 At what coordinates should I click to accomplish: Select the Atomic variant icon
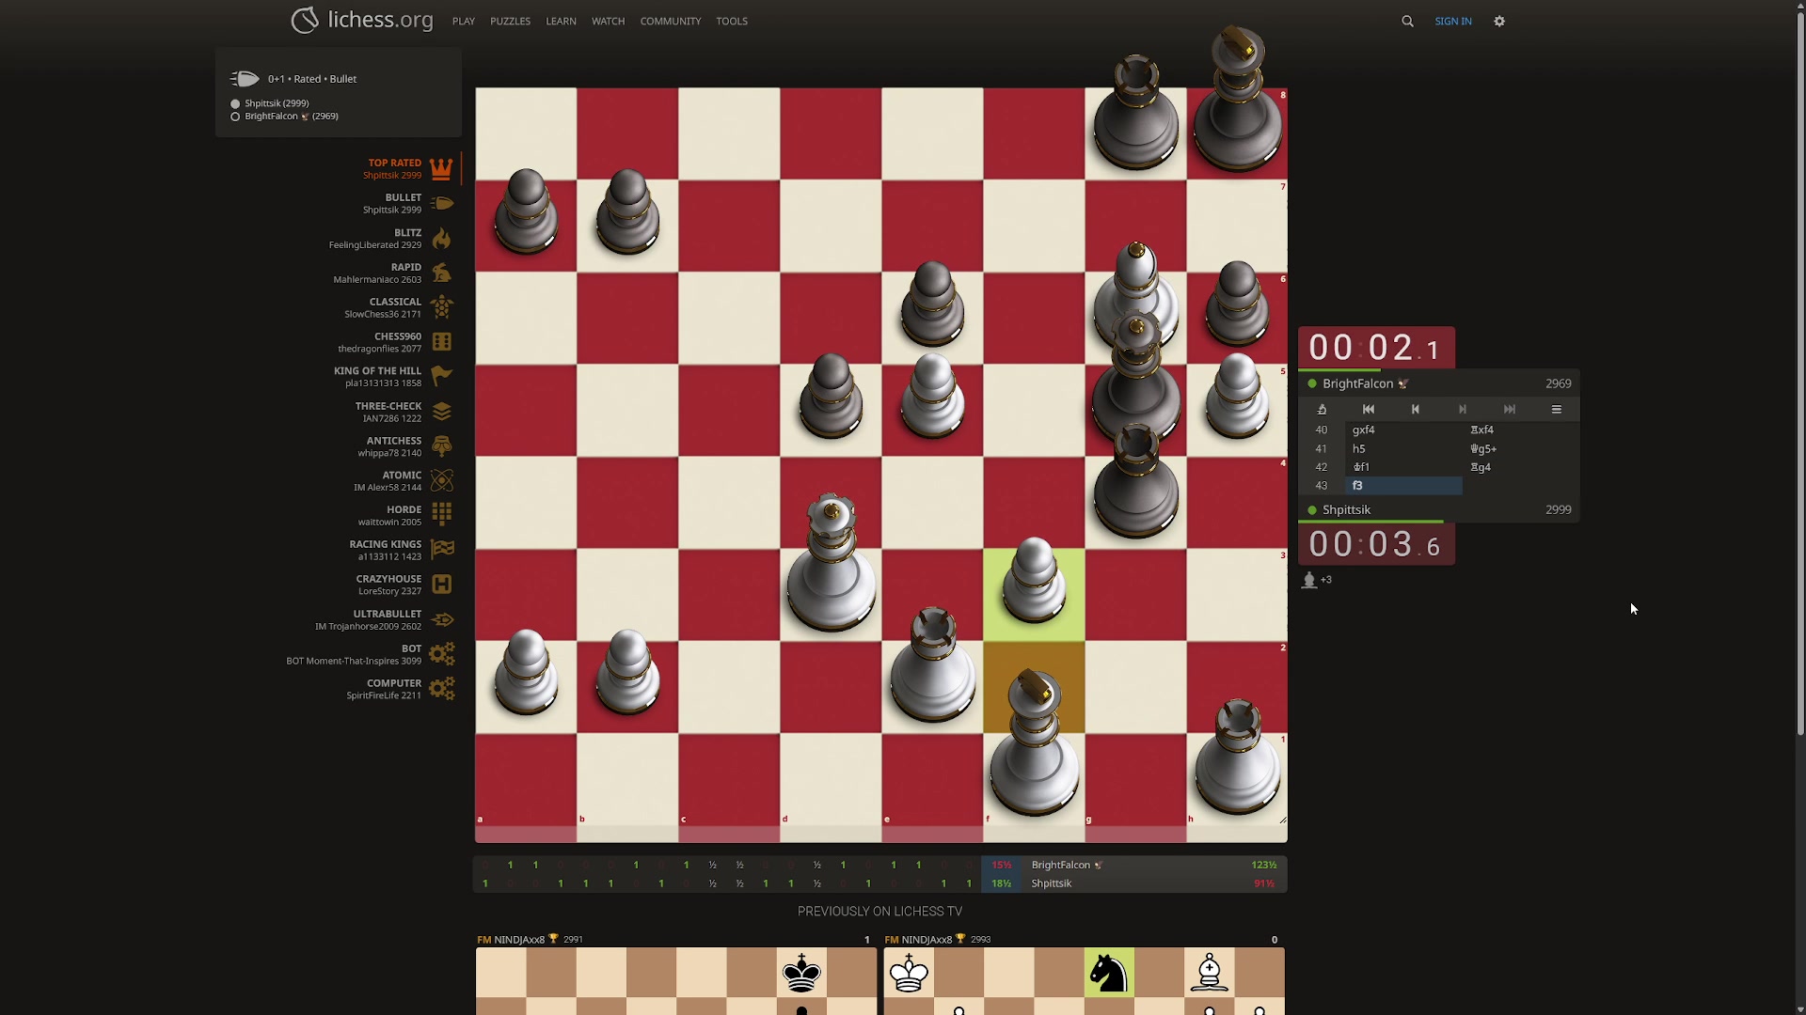(441, 480)
